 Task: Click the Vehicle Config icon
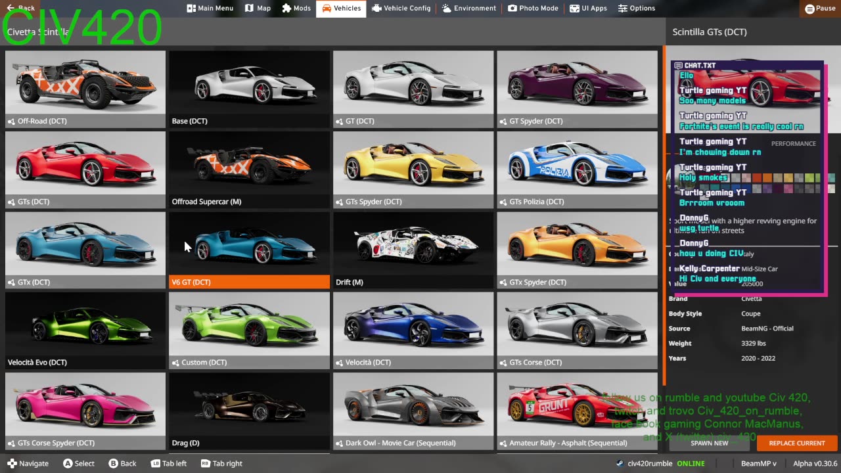point(376,9)
